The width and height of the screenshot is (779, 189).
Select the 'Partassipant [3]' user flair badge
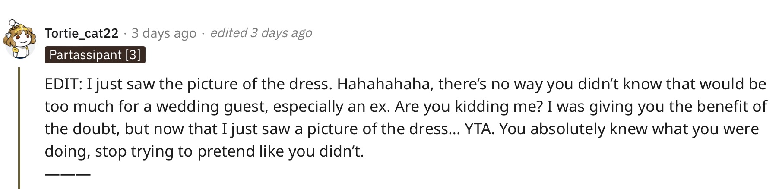click(x=95, y=55)
